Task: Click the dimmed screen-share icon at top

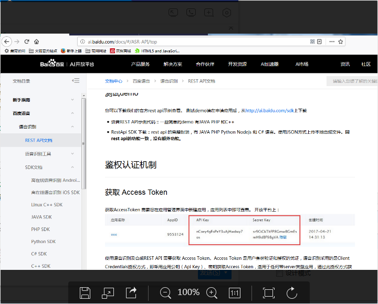Action: [173, 13]
